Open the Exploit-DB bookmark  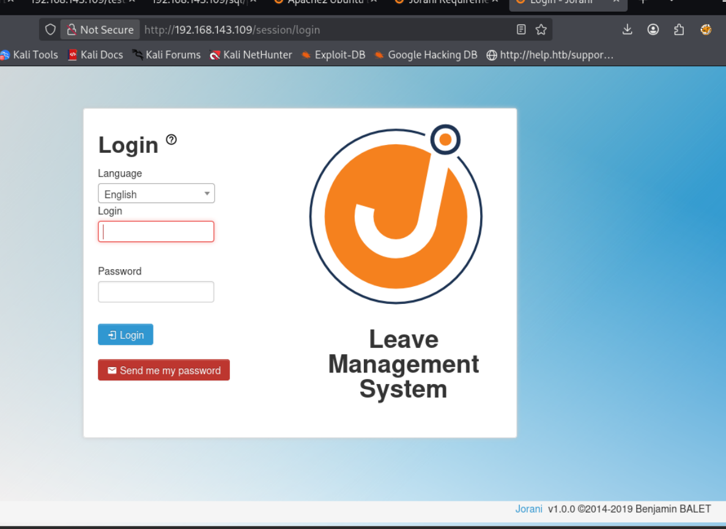coord(333,55)
